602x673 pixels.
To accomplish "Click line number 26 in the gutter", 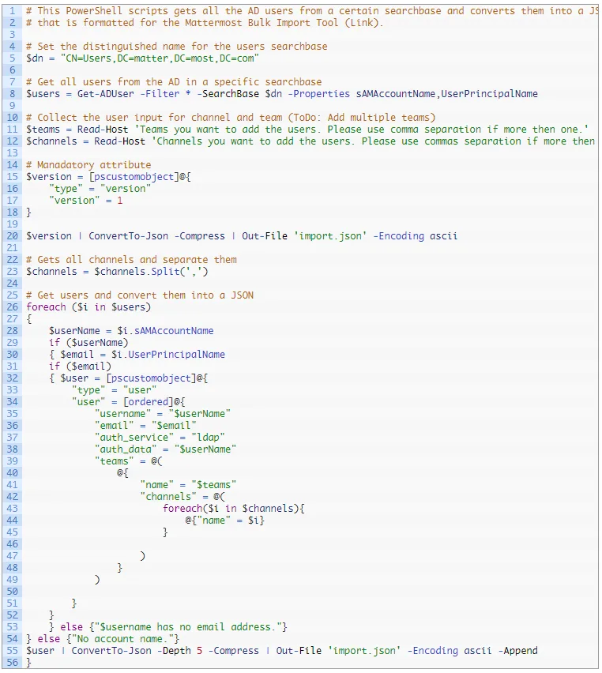I will pyautogui.click(x=13, y=307).
